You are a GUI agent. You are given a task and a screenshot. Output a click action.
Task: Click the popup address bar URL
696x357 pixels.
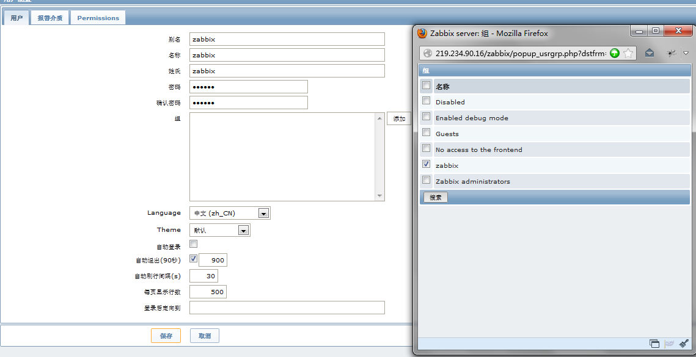[x=520, y=53]
